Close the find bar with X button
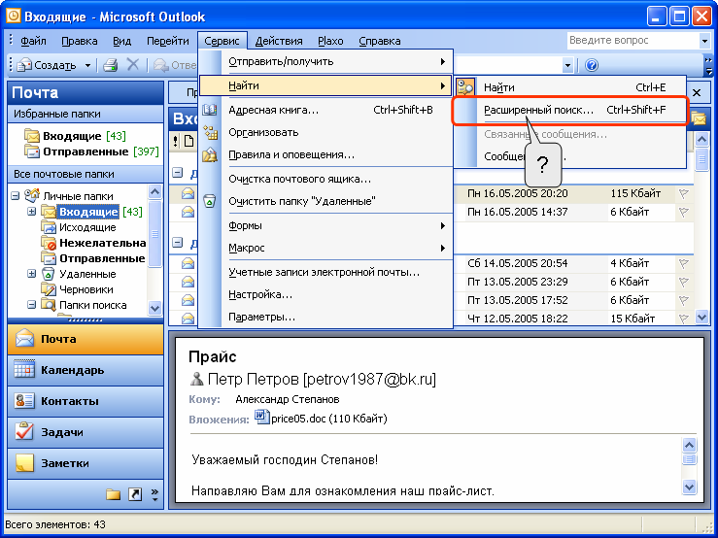 [697, 93]
